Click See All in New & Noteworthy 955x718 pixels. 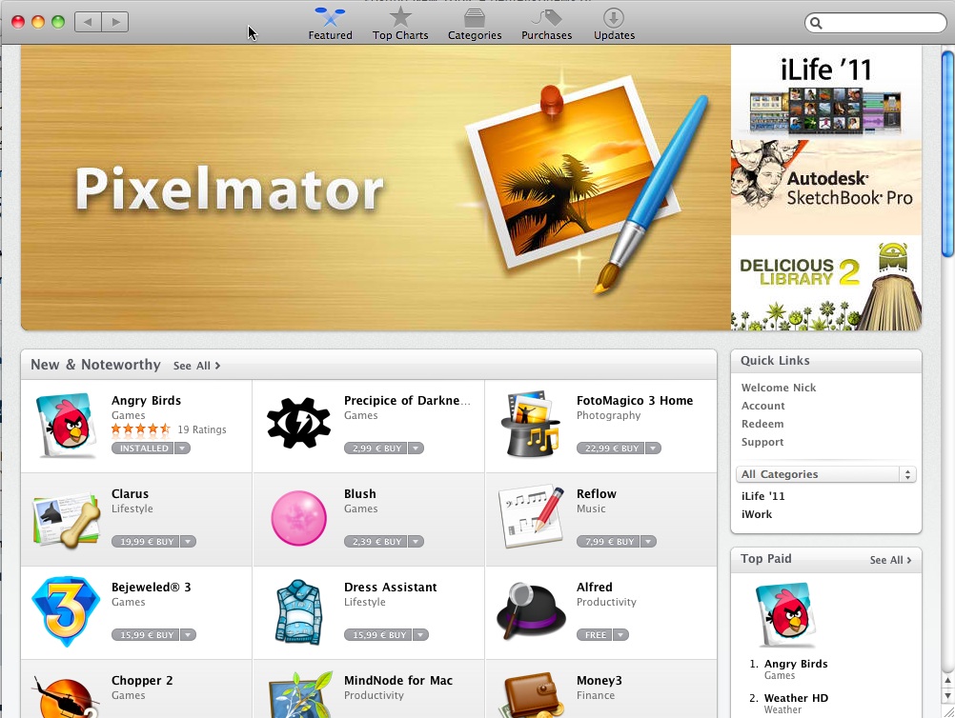coord(196,366)
